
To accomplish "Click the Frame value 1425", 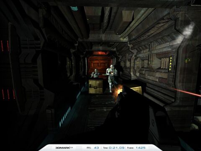I will tap(141, 148).
